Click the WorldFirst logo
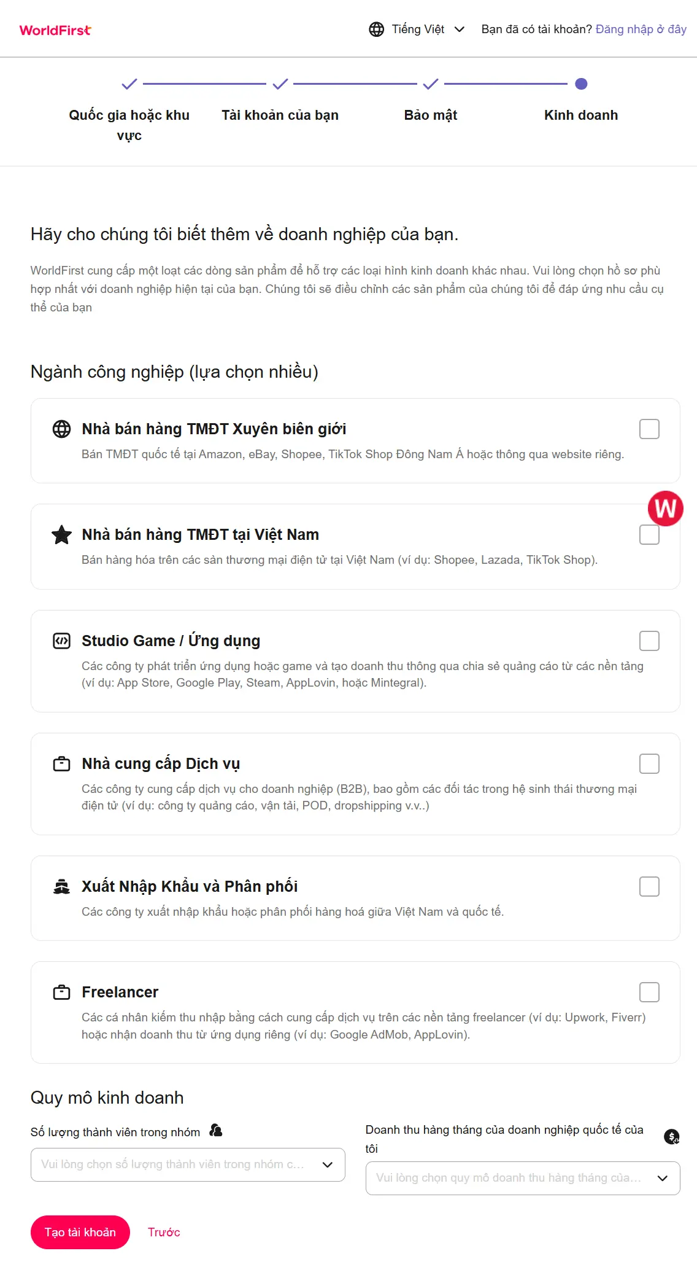The image size is (697, 1283). [x=55, y=30]
